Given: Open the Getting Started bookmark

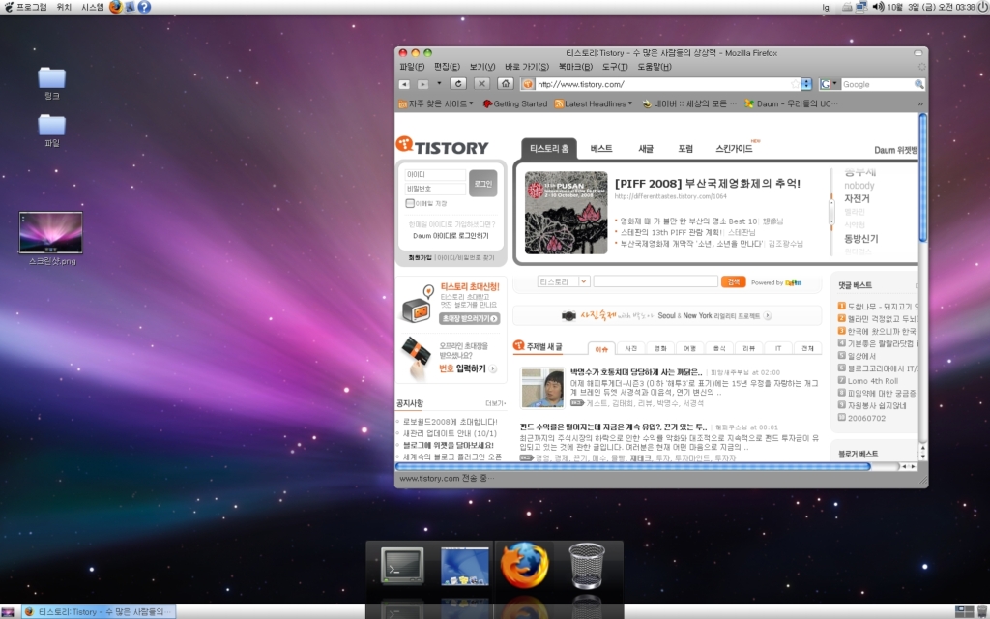Looking at the screenshot, I should [x=515, y=103].
